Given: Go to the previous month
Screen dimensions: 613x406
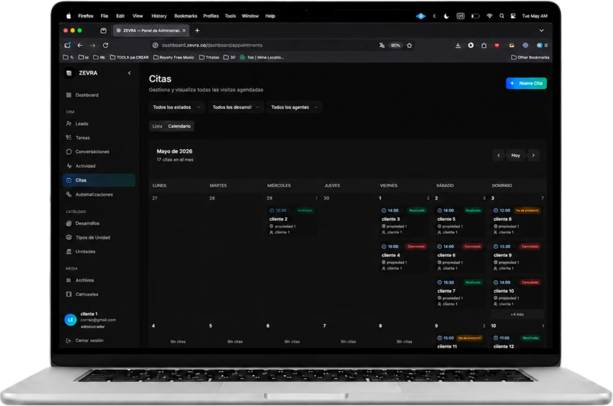Looking at the screenshot, I should coord(499,155).
